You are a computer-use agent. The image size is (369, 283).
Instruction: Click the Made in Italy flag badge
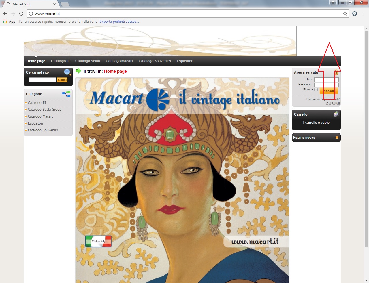click(x=98, y=241)
